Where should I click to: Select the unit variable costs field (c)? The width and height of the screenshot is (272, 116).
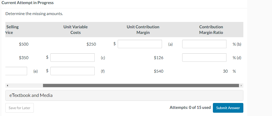coord(73,58)
